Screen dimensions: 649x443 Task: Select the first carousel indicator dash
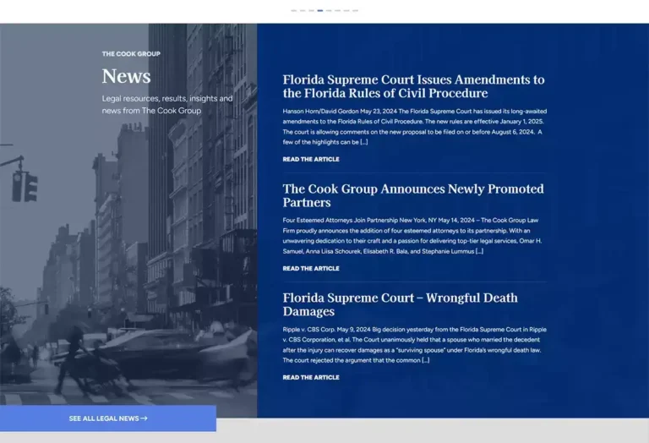294,10
